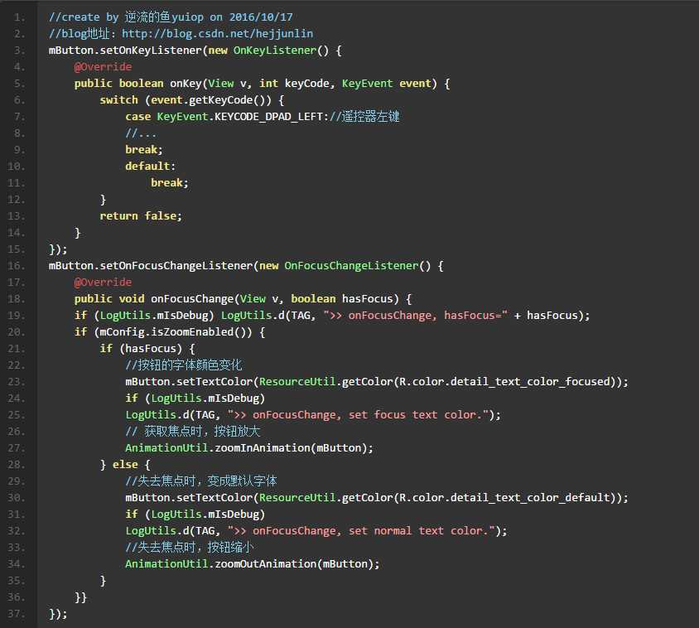Click 'if (LogUtils.mIsDebug)' on line 31
Screen dimensions: 699x628
(x=195, y=514)
